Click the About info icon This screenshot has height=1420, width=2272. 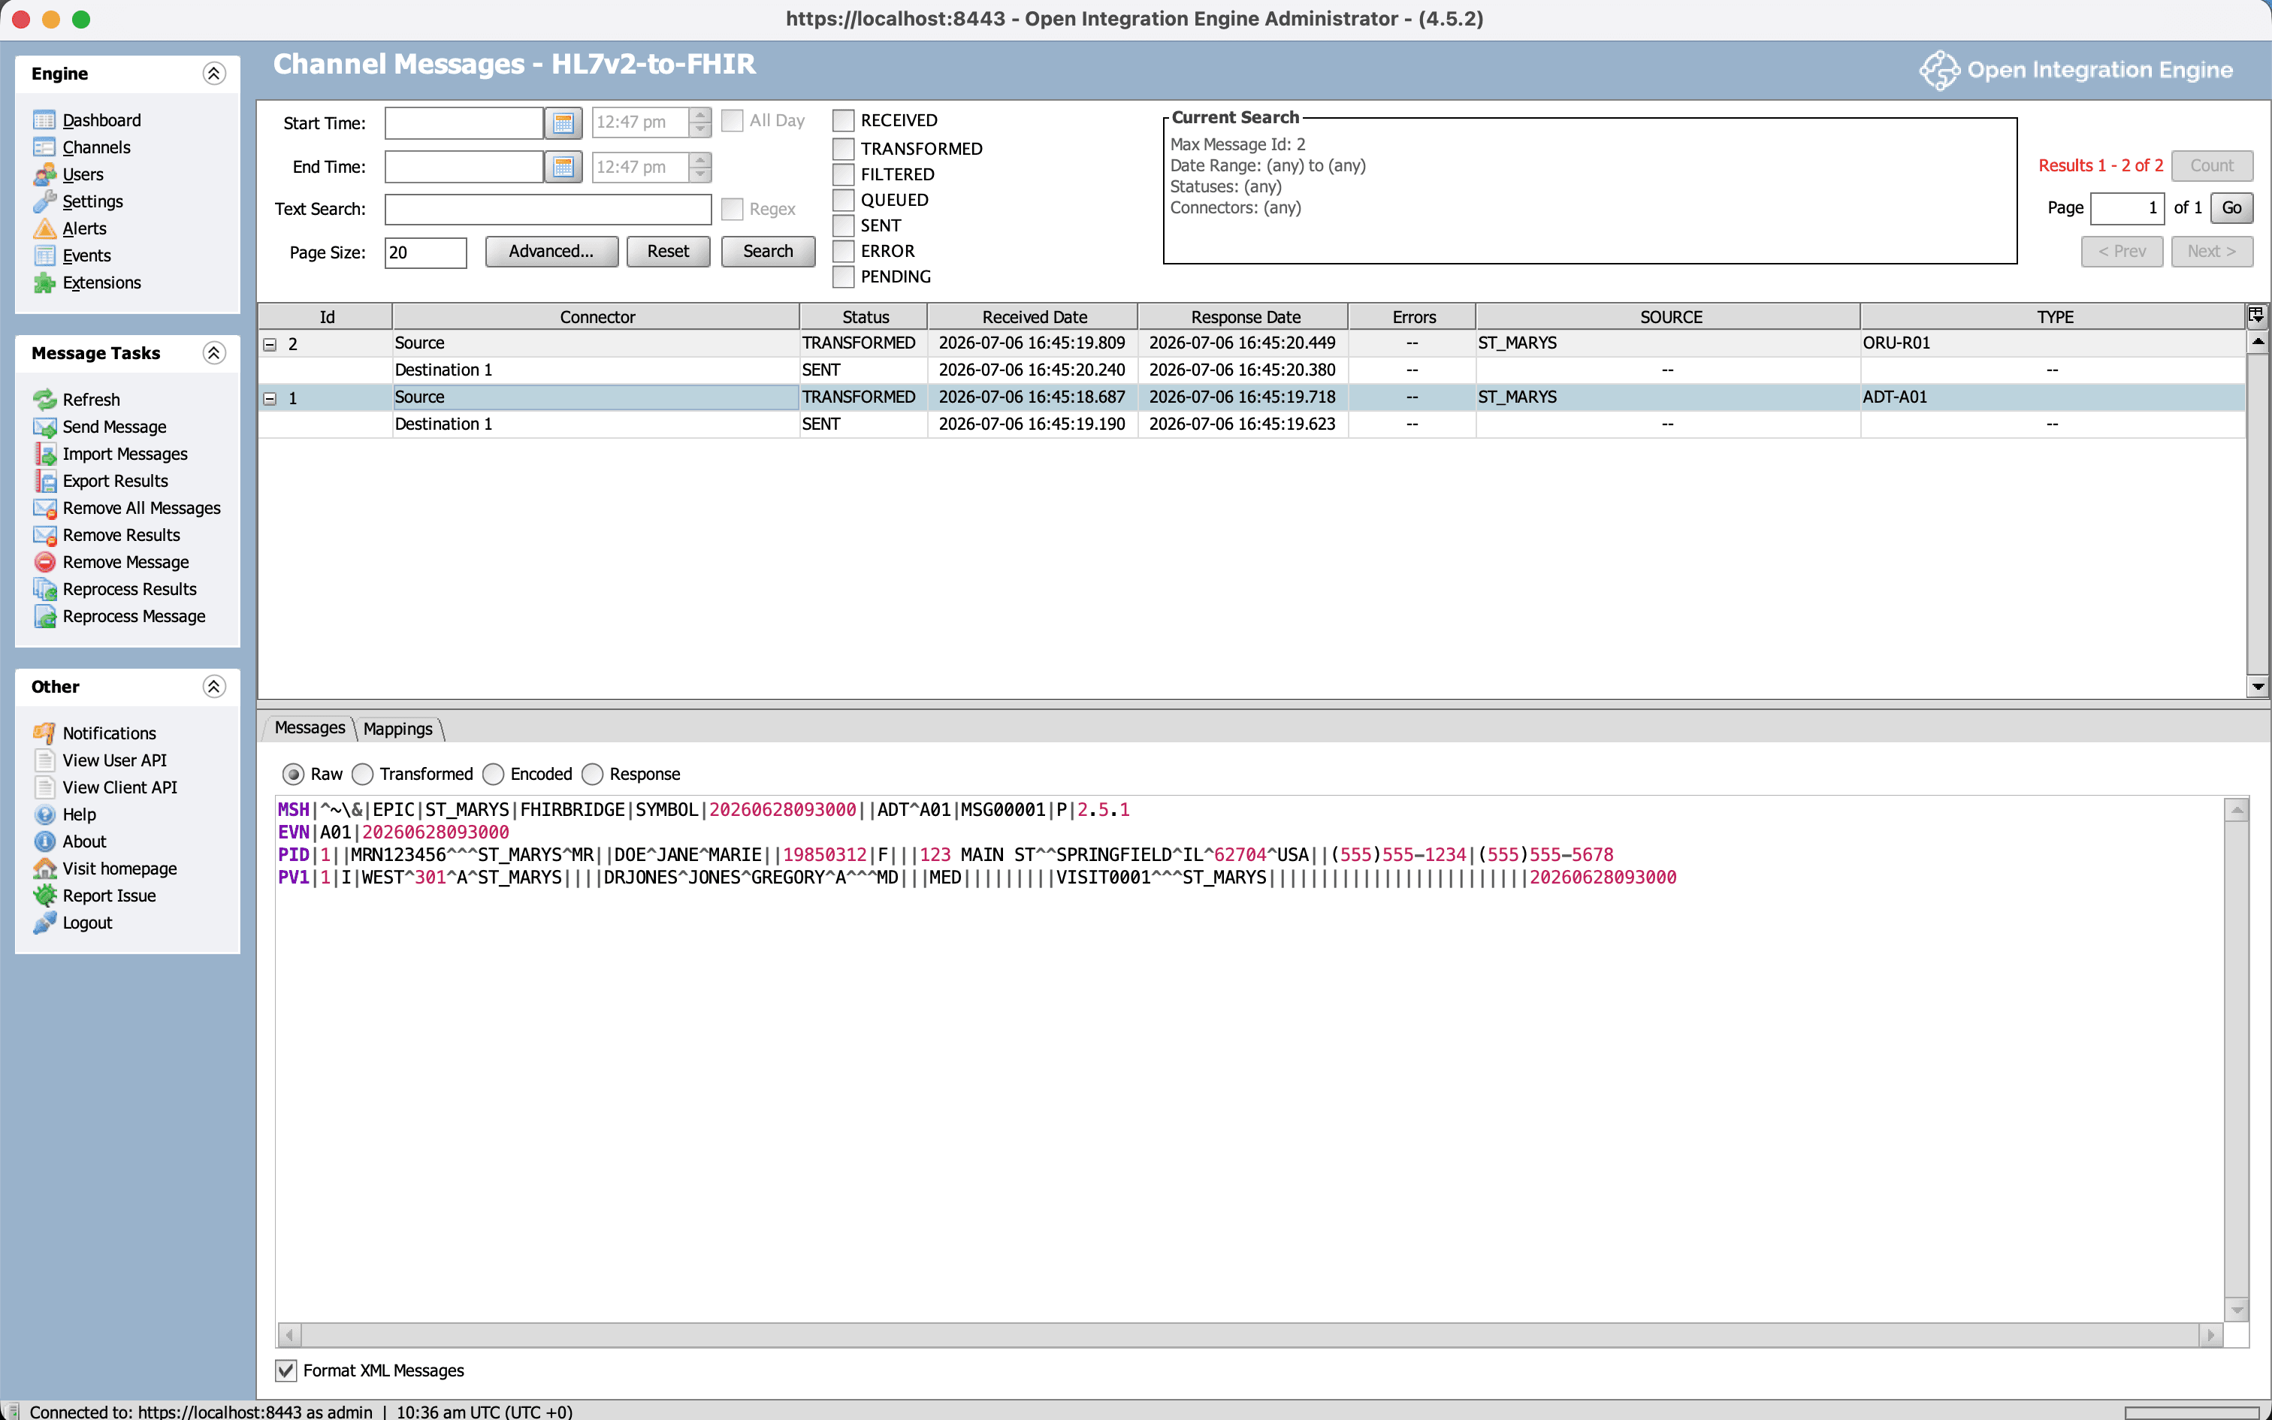(x=44, y=841)
